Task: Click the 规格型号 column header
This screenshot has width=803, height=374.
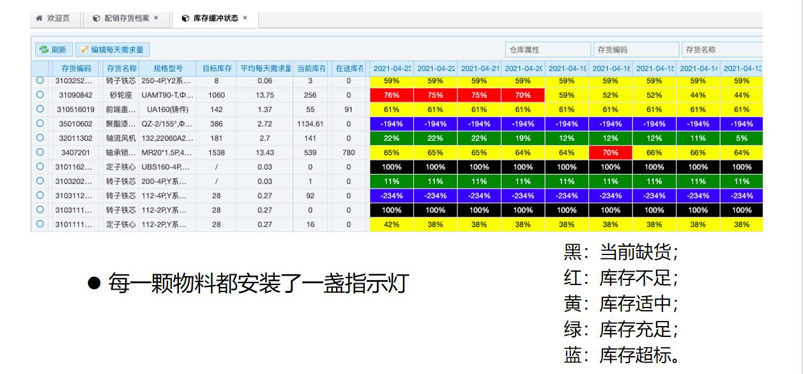Action: pos(168,68)
